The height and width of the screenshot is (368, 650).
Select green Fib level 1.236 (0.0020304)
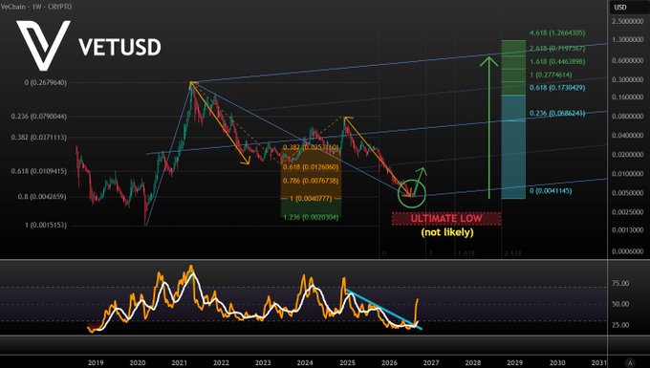pos(311,217)
